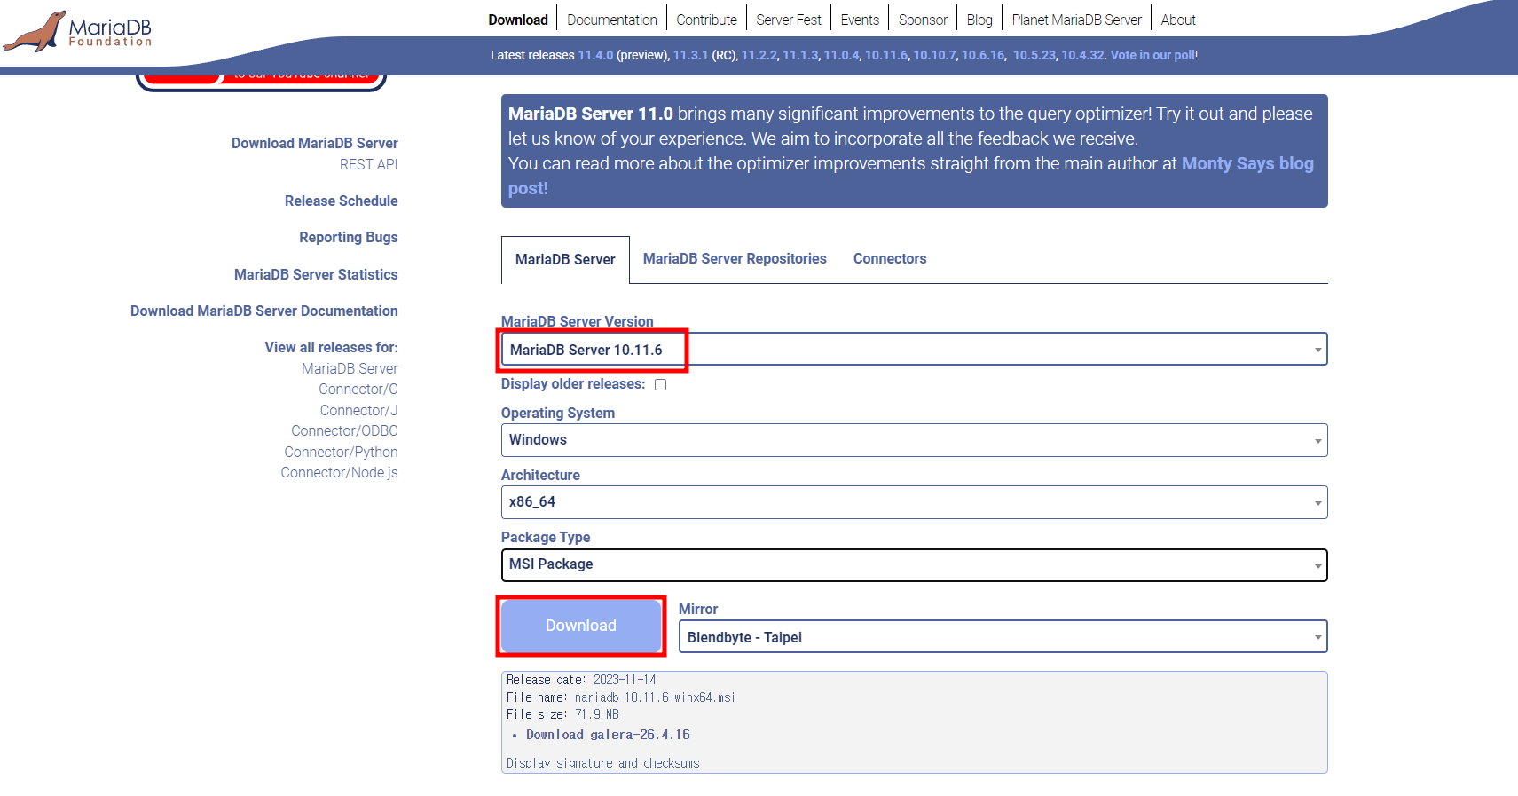Open the Documentation menu item

[612, 20]
